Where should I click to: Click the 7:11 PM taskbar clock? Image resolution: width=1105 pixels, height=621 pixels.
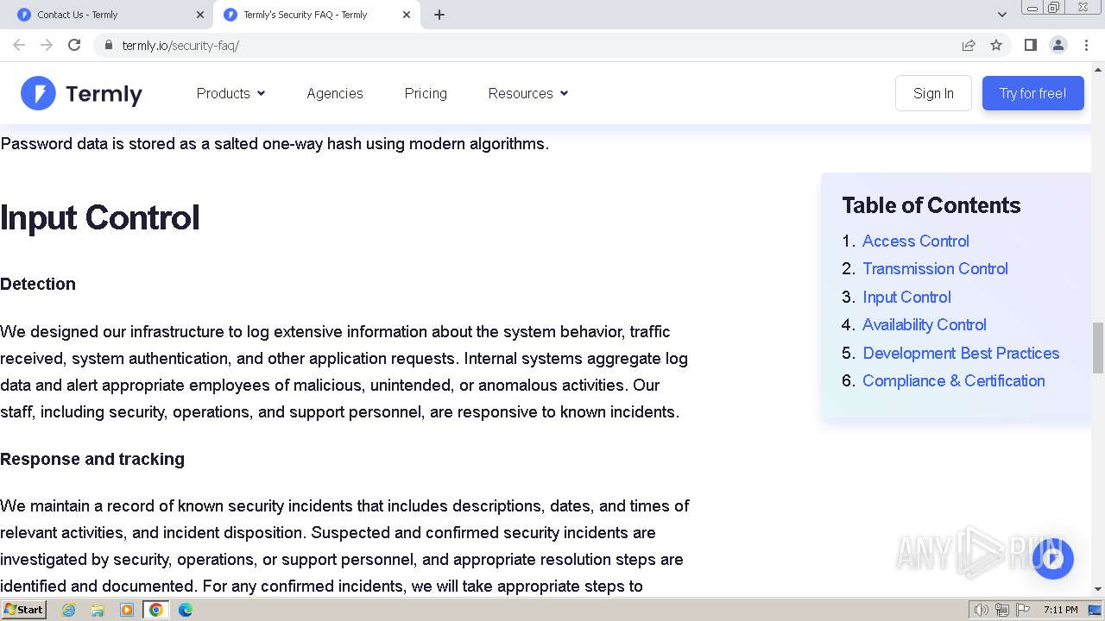1060,610
